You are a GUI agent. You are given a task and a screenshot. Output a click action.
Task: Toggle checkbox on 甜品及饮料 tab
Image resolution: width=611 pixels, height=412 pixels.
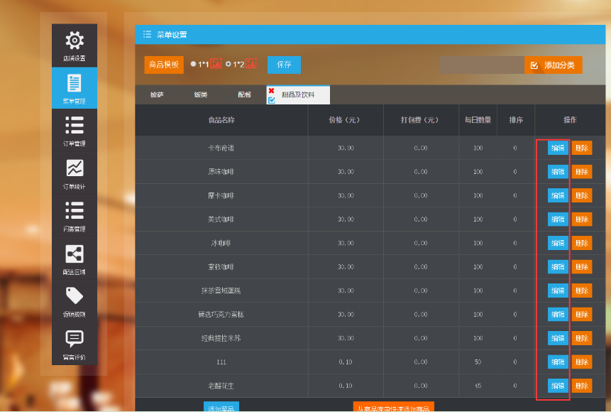(271, 100)
